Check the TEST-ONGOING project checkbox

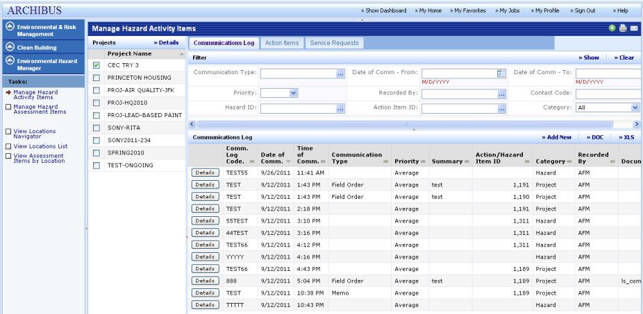(x=97, y=166)
